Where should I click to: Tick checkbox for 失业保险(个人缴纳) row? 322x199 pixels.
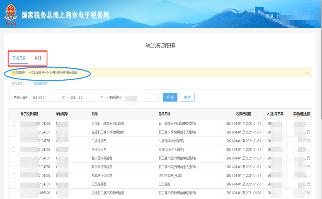(14, 150)
